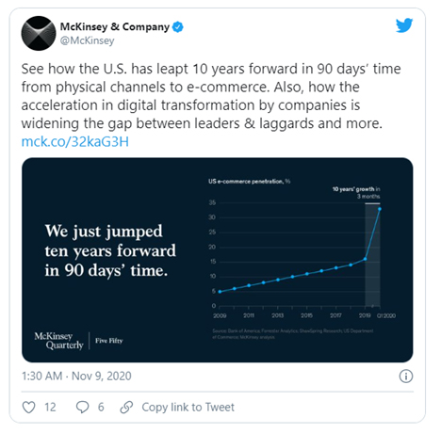The width and height of the screenshot is (441, 433).
Task: Open the 1:30 AM Nov 9, 2020 timestamp
Action: click(76, 376)
